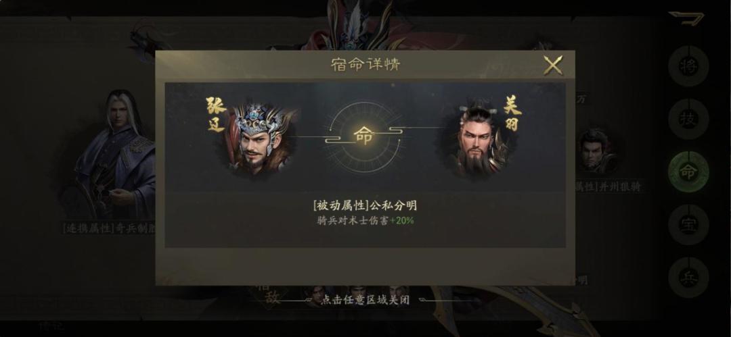This screenshot has width=731, height=337.
Task: Select the highlighted green 命 side tab
Action: 688,172
